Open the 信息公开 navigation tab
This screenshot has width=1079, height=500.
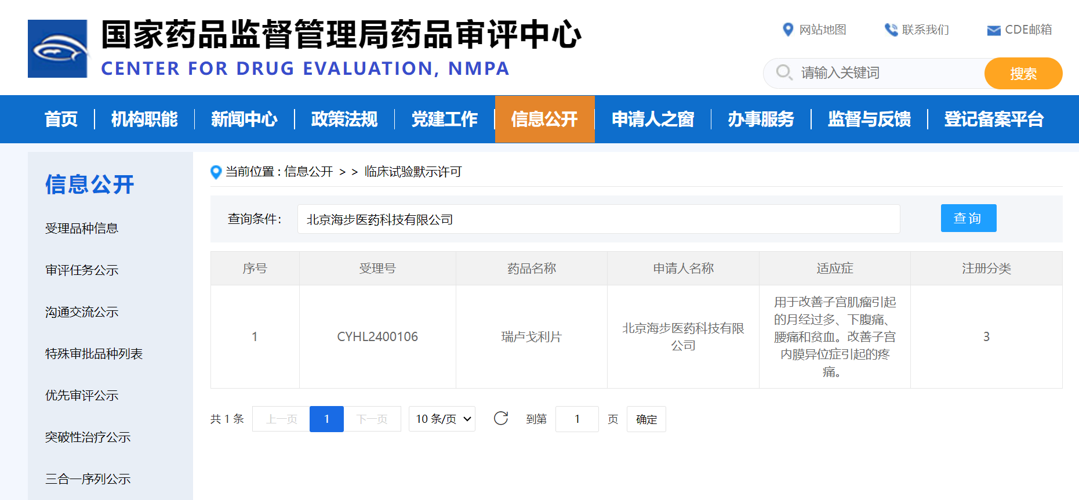[x=544, y=119]
